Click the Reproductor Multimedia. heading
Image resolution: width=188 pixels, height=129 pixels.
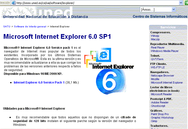coord(167,44)
